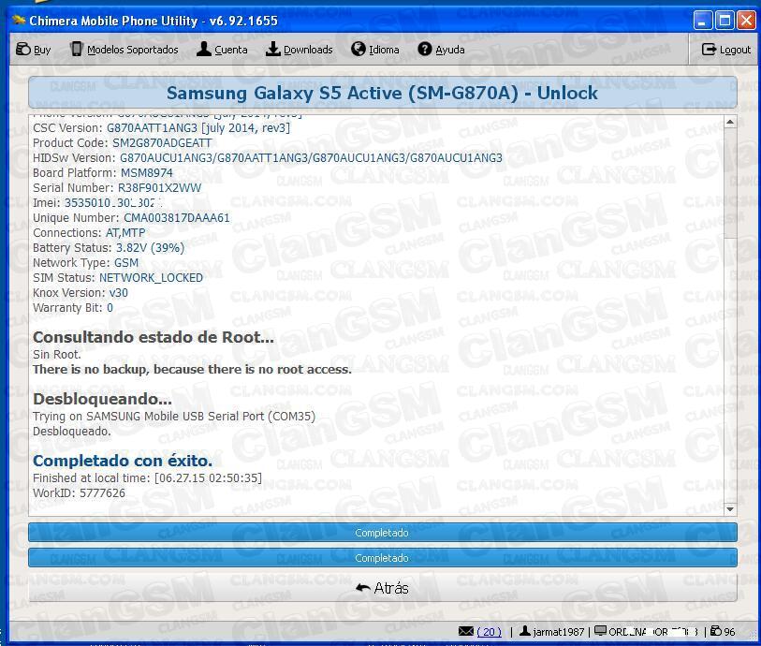The width and height of the screenshot is (761, 646).
Task: Click the credits balance 96 in status bar
Action: click(x=723, y=631)
